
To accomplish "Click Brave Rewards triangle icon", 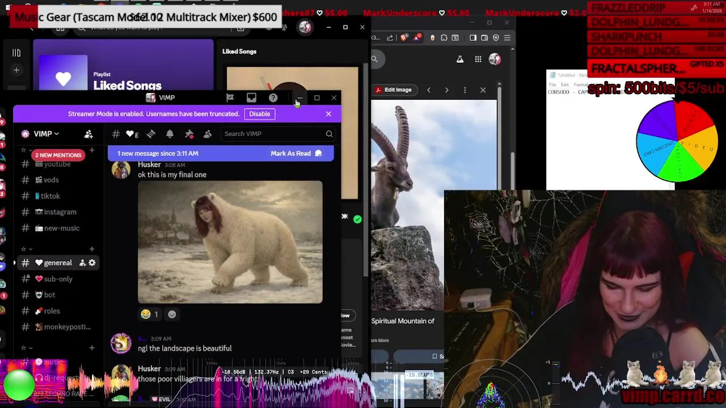I will click(x=418, y=37).
